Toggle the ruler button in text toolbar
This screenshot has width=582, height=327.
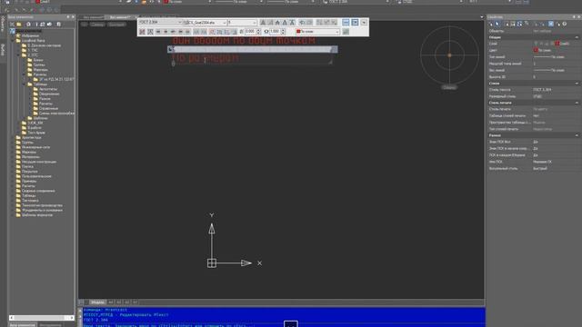click(x=346, y=23)
